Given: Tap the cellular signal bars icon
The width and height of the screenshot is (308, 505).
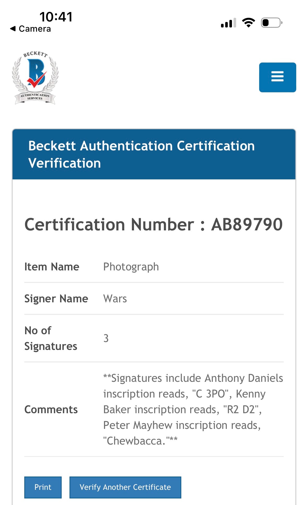Looking at the screenshot, I should (228, 23).
